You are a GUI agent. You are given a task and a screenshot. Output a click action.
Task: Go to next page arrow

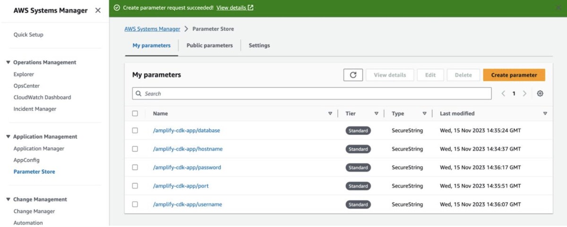click(x=524, y=93)
